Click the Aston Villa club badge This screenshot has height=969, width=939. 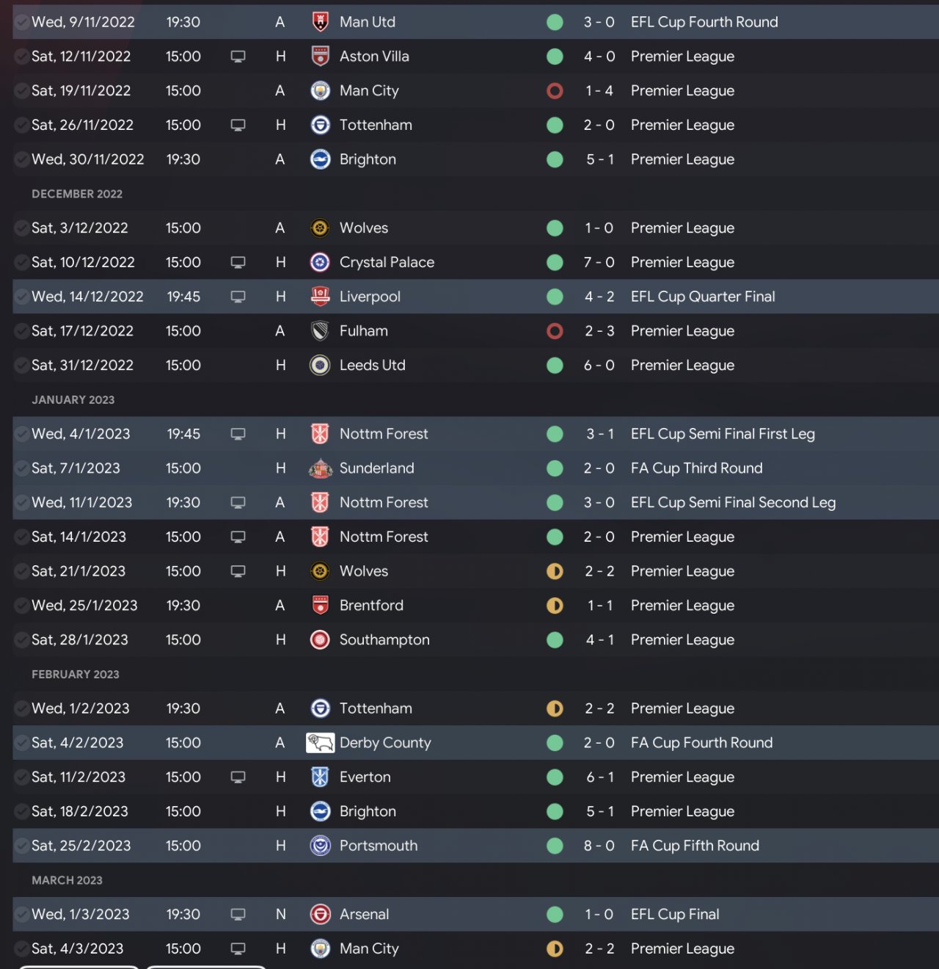[x=321, y=57]
